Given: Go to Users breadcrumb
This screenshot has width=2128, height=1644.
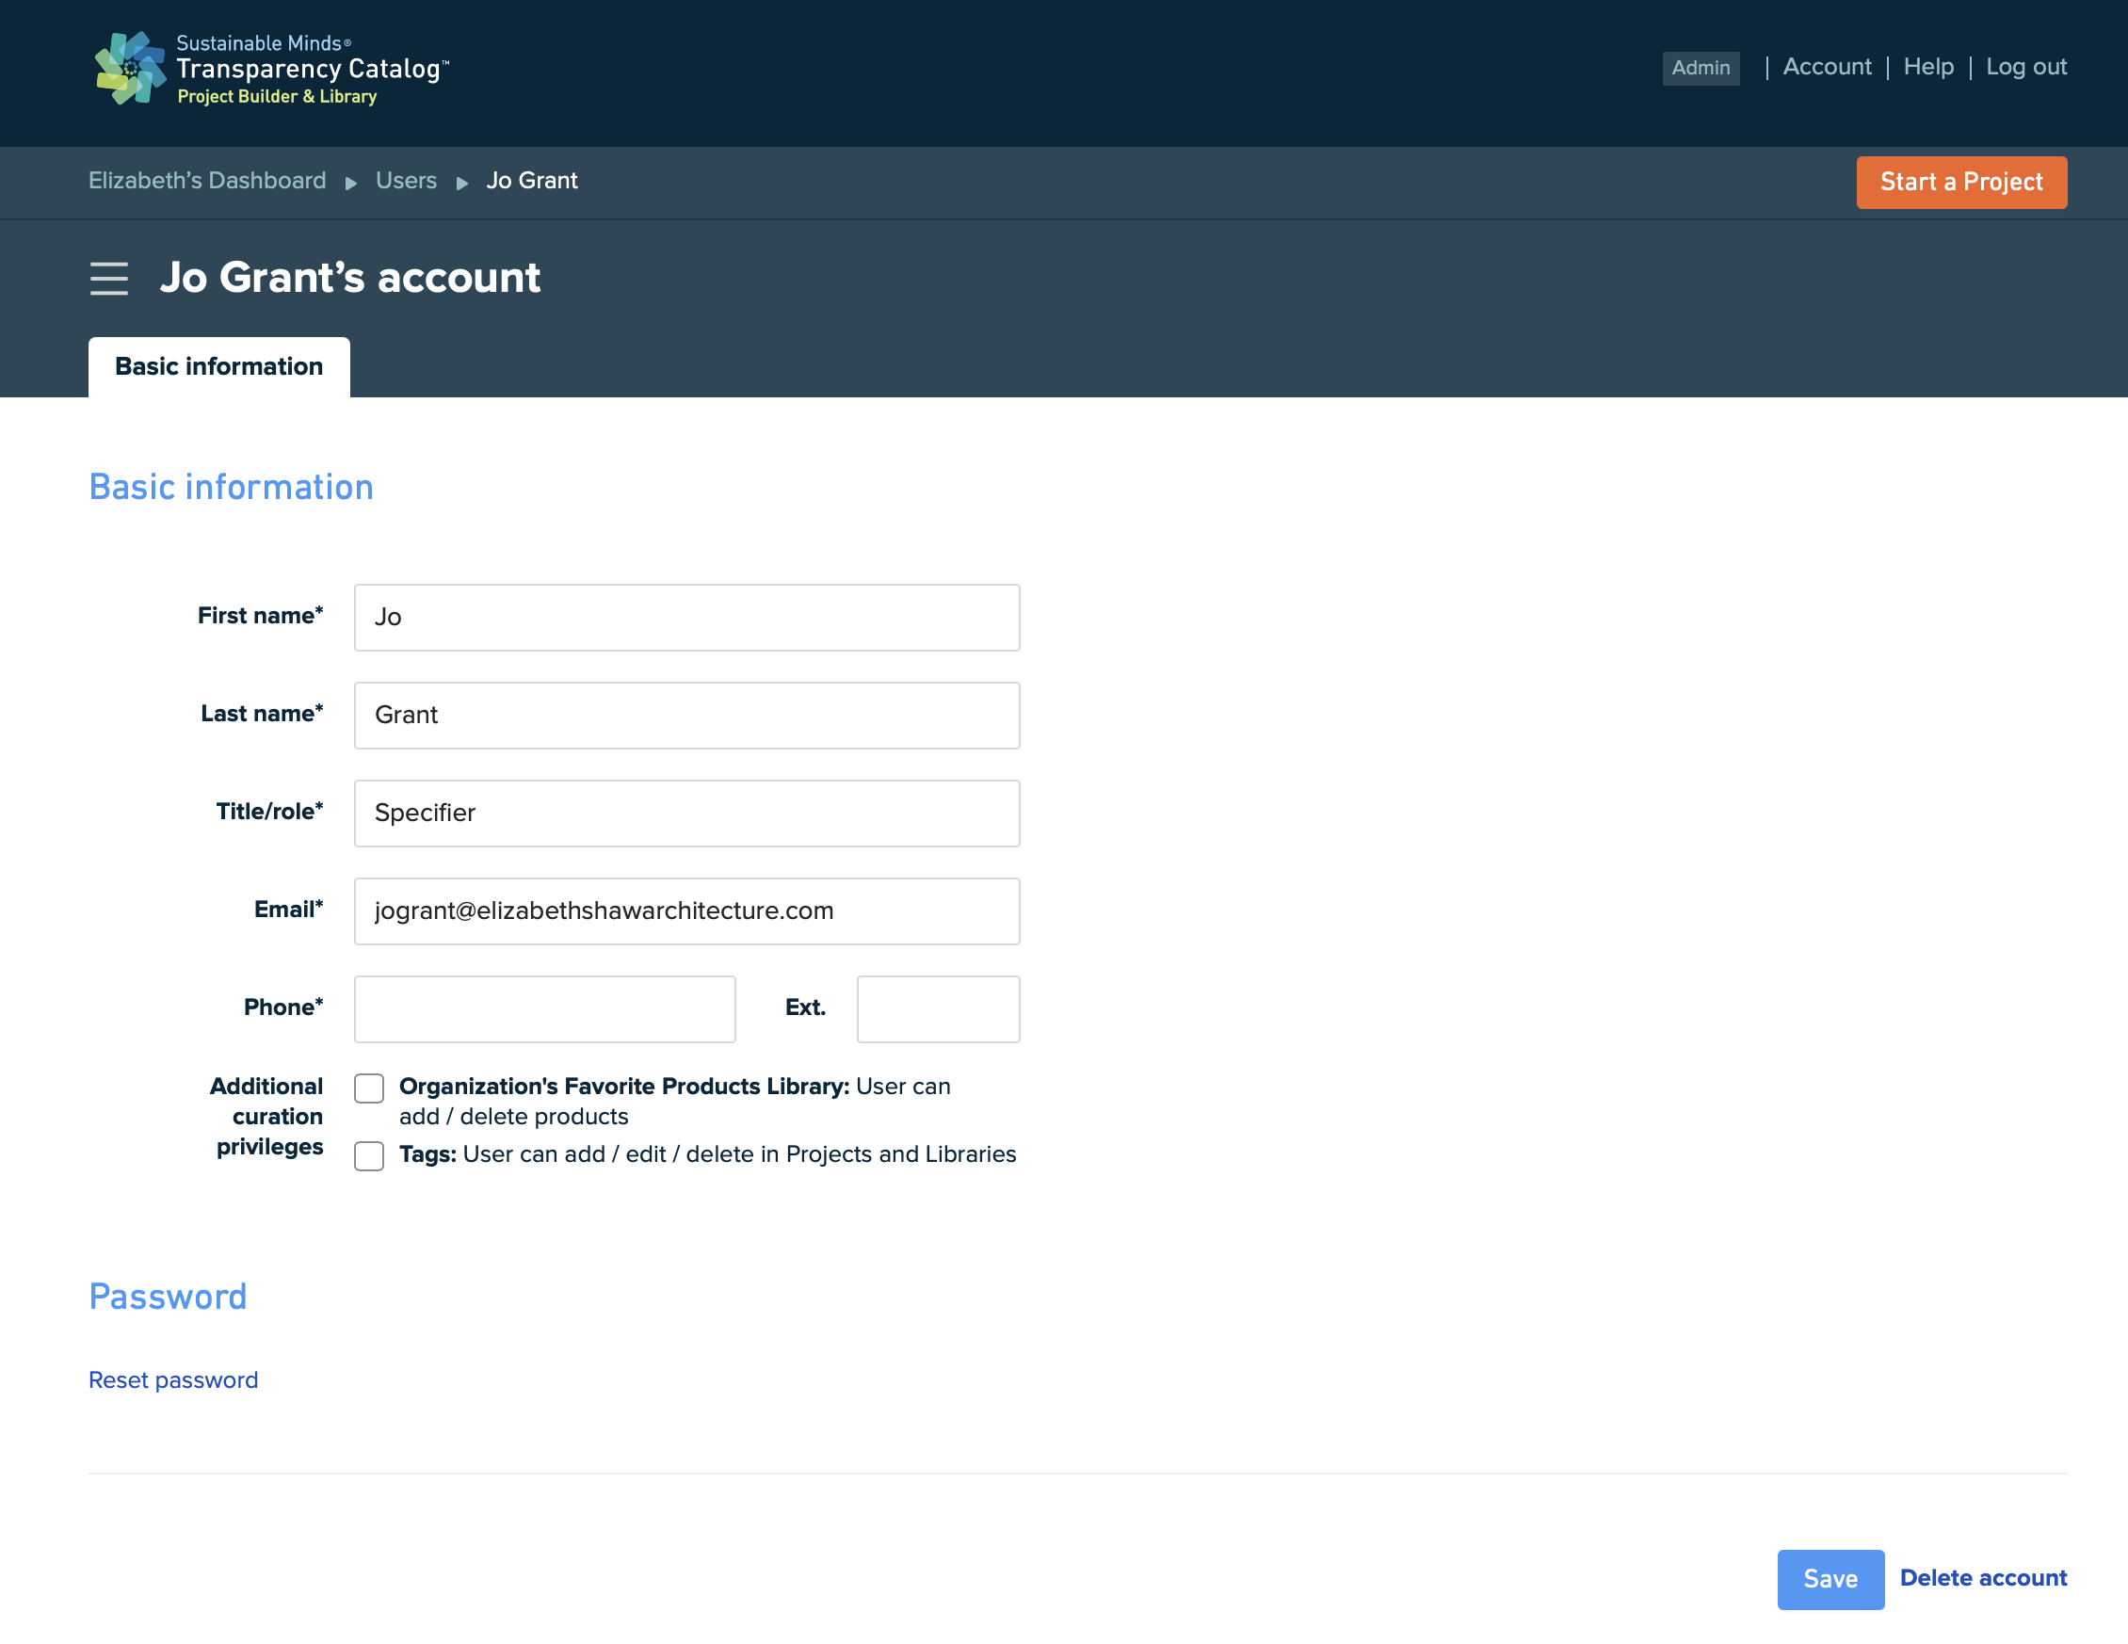Looking at the screenshot, I should (407, 180).
